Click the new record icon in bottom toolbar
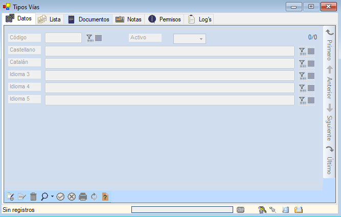Viewport: 341px width, 217px height. point(10,197)
